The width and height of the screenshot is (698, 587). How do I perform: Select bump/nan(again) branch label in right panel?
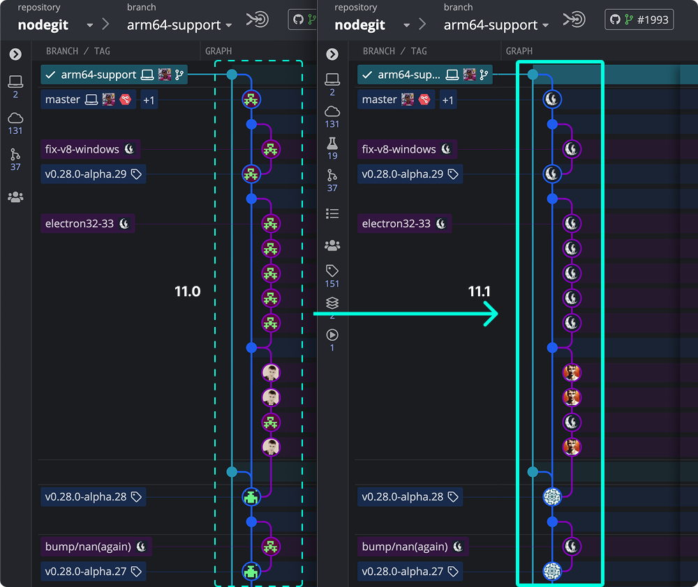point(413,547)
